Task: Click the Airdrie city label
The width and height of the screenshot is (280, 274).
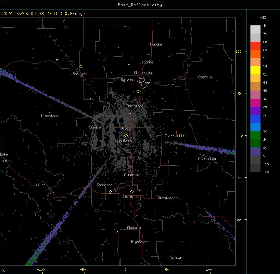Action: pyautogui.click(x=131, y=175)
